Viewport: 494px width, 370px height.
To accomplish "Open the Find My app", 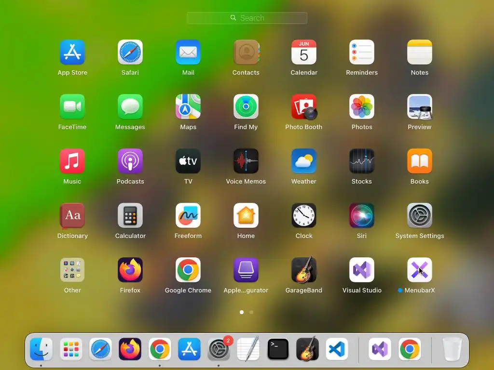I will click(246, 106).
